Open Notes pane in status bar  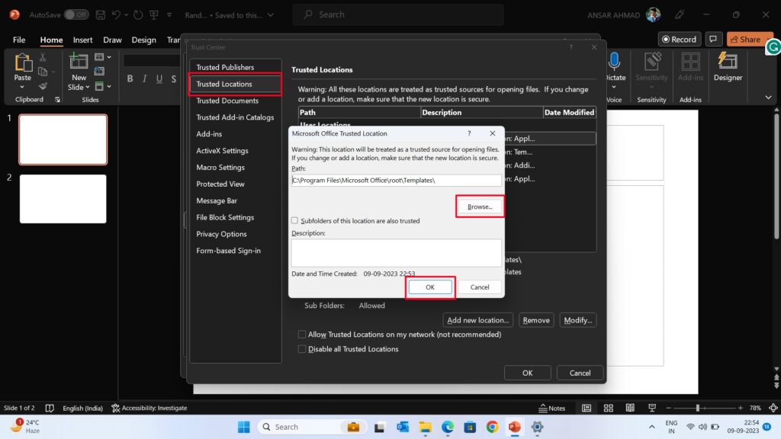click(x=552, y=409)
